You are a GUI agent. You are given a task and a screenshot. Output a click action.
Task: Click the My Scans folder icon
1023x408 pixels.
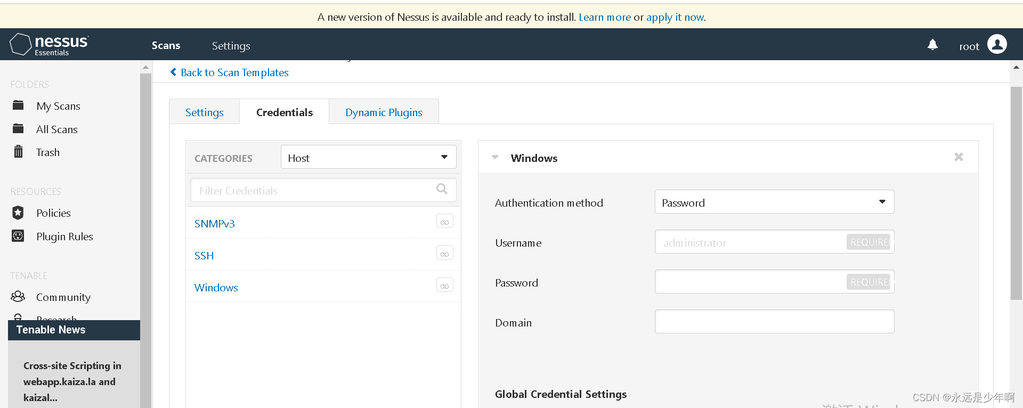[18, 105]
